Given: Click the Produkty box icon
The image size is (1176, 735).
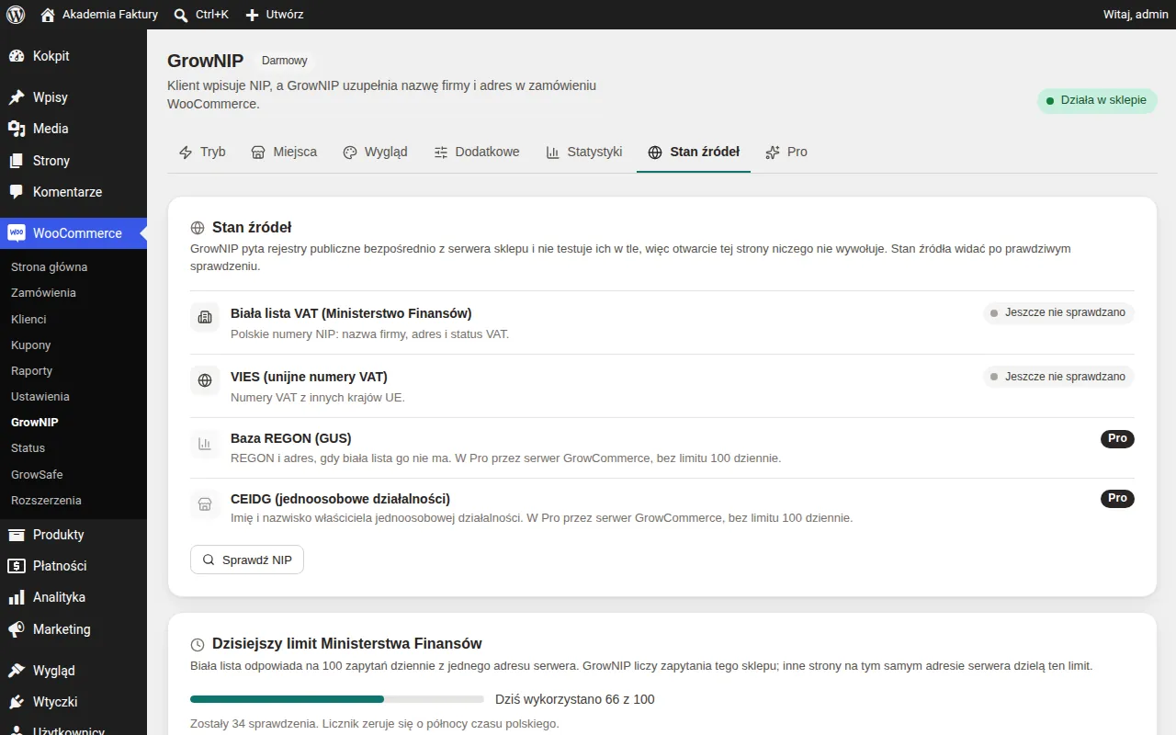Looking at the screenshot, I should (17, 535).
